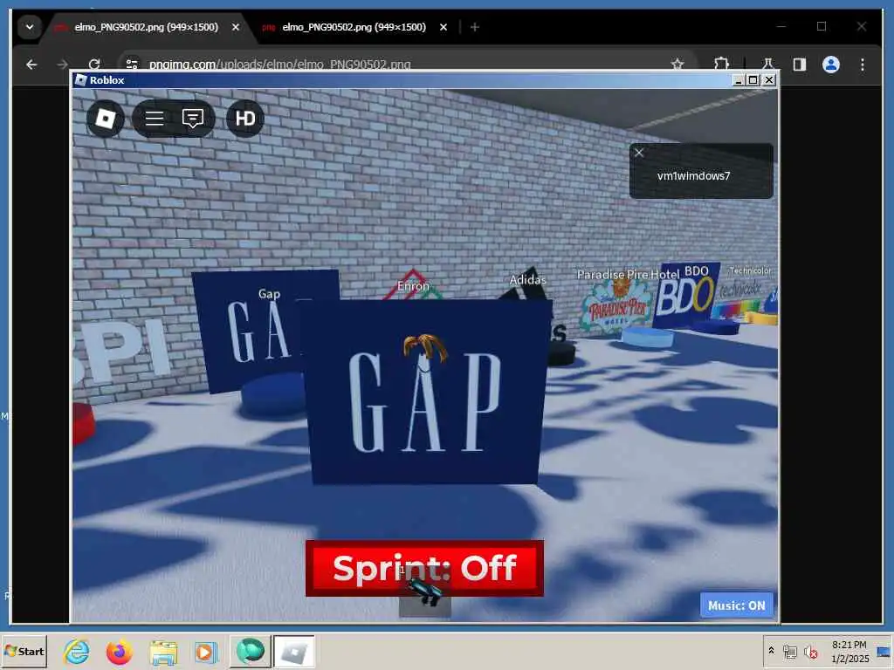Toggle the Roblox chat window icon
The height and width of the screenshot is (670, 894).
click(193, 119)
